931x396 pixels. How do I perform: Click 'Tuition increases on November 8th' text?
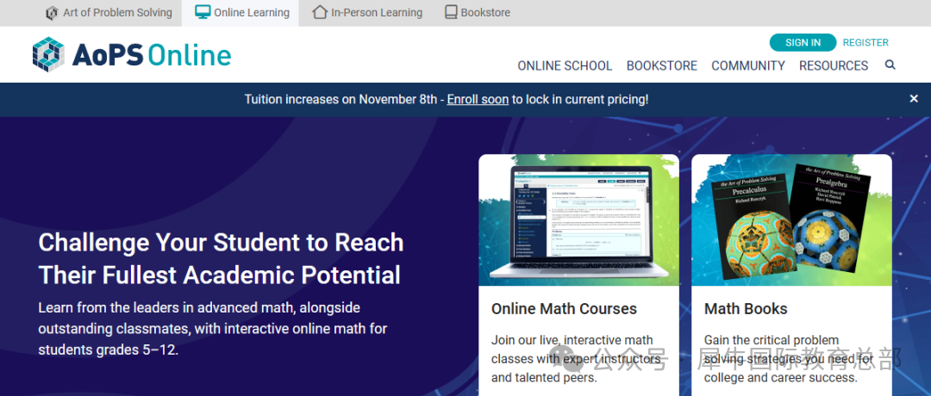[x=341, y=100]
